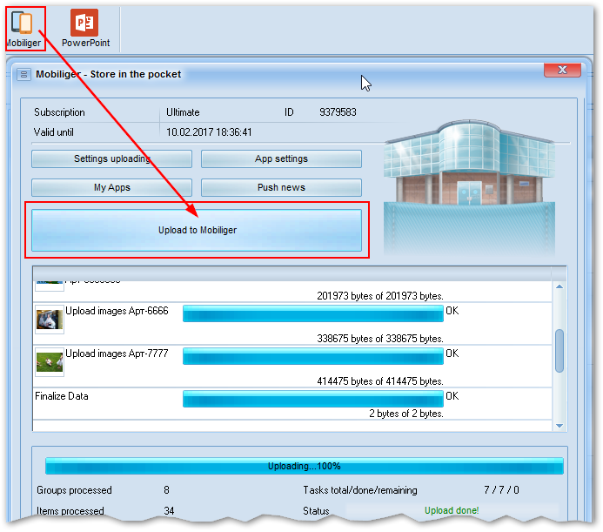Open Settings uploading
603x532 pixels.
[x=111, y=159]
